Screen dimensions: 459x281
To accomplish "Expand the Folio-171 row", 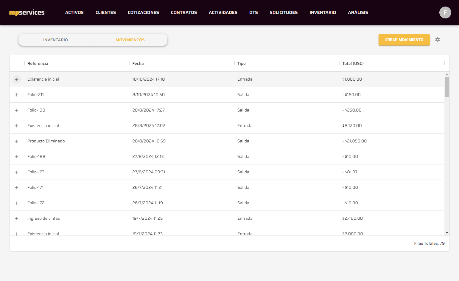I will point(17,188).
